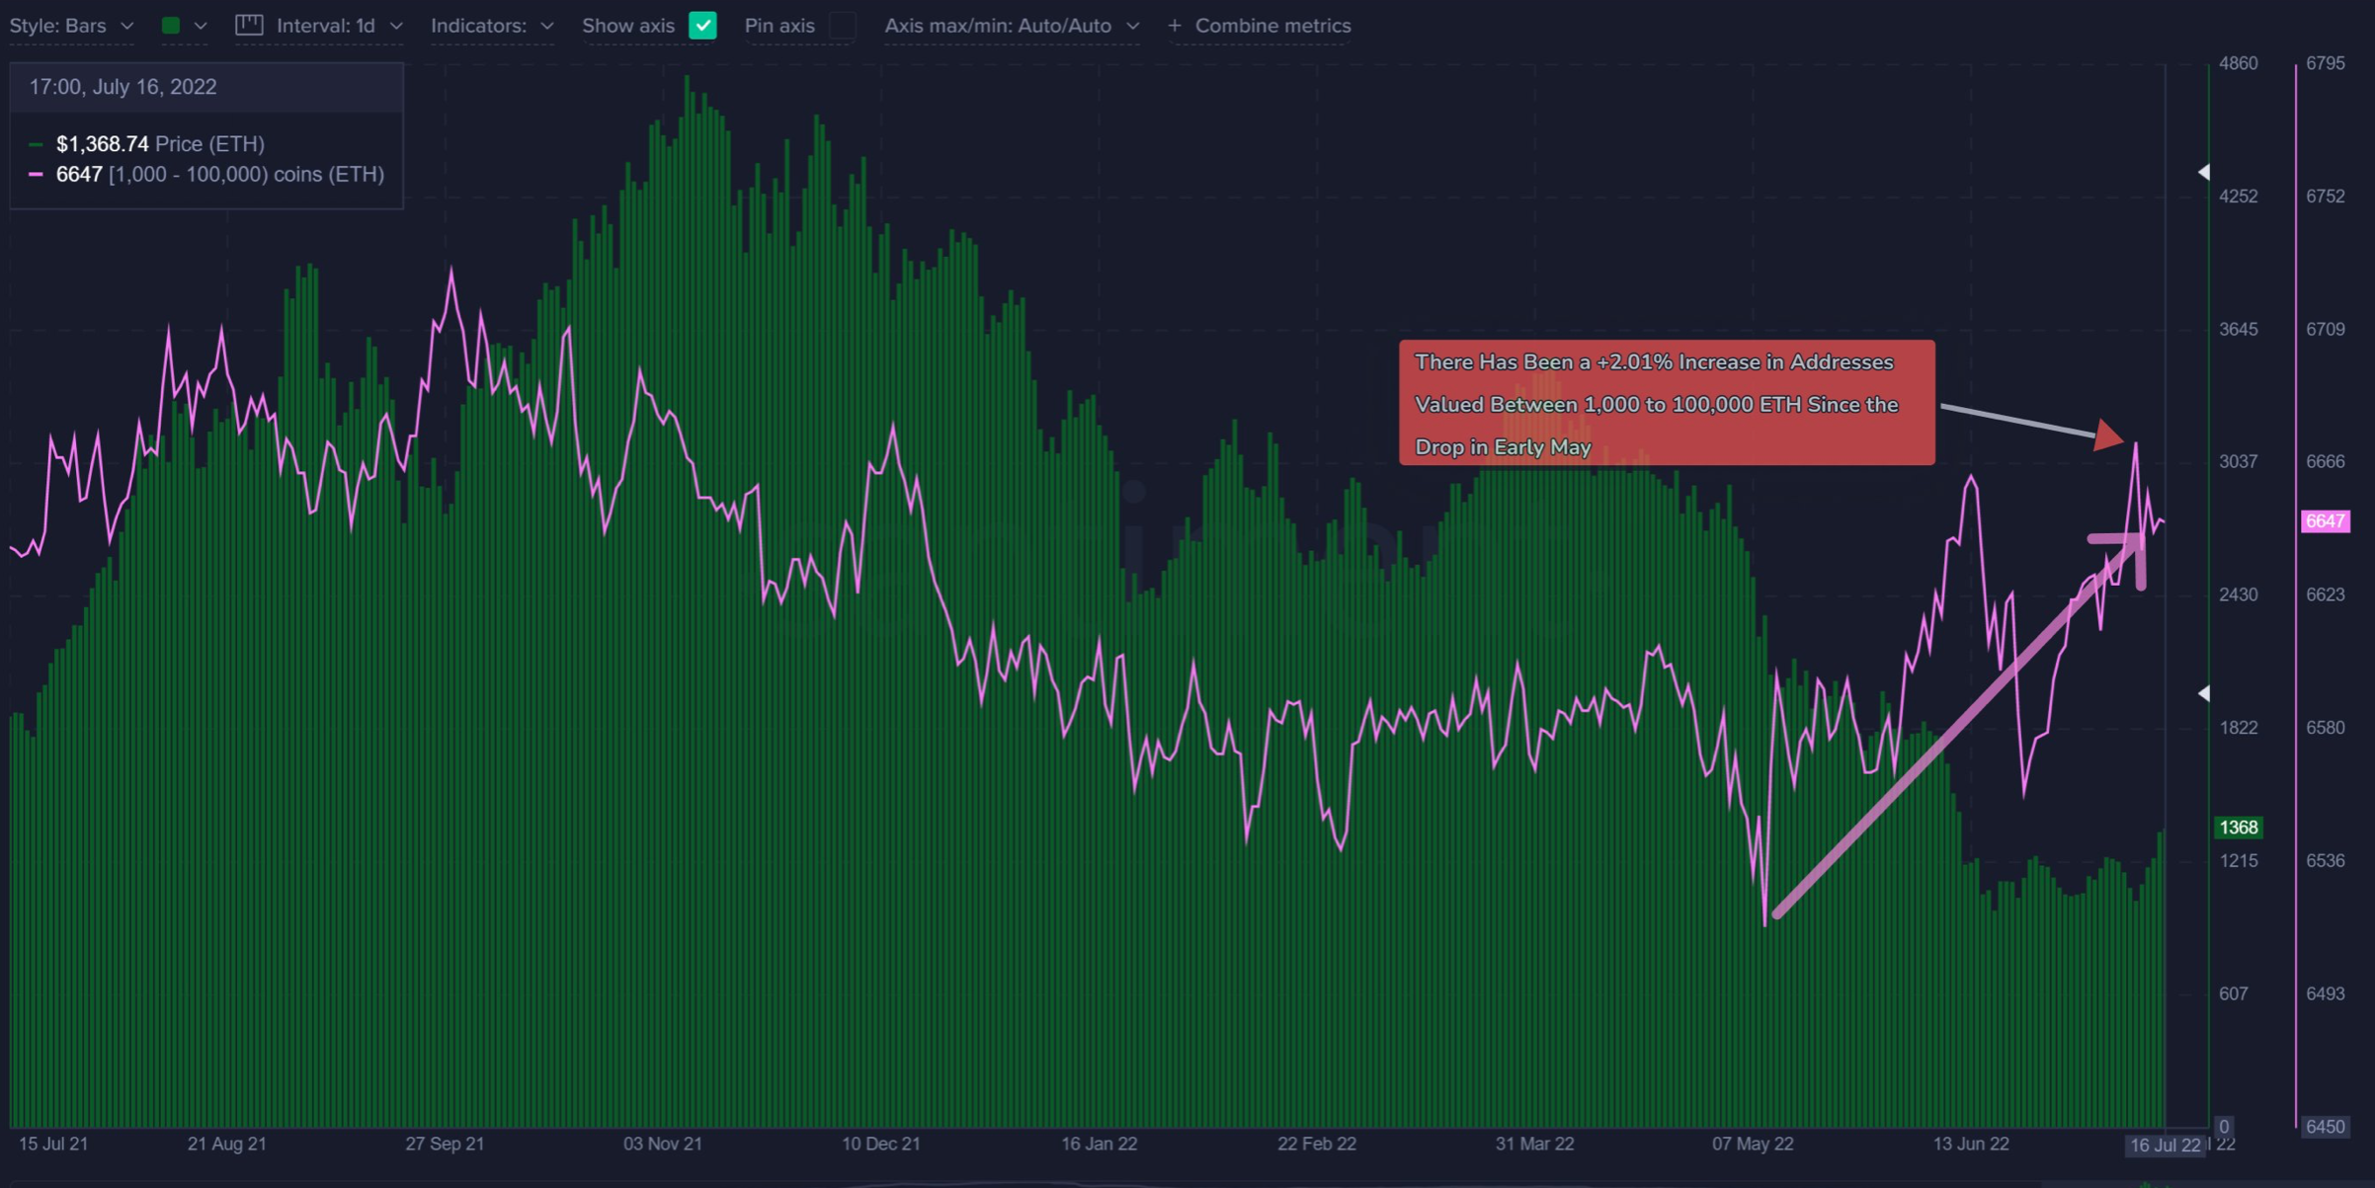Click the red arrowhead on annotation line
This screenshot has width=2375, height=1188.
2108,436
